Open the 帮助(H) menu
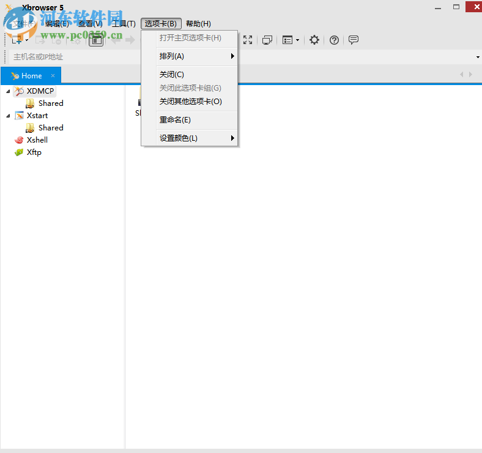 tap(199, 24)
